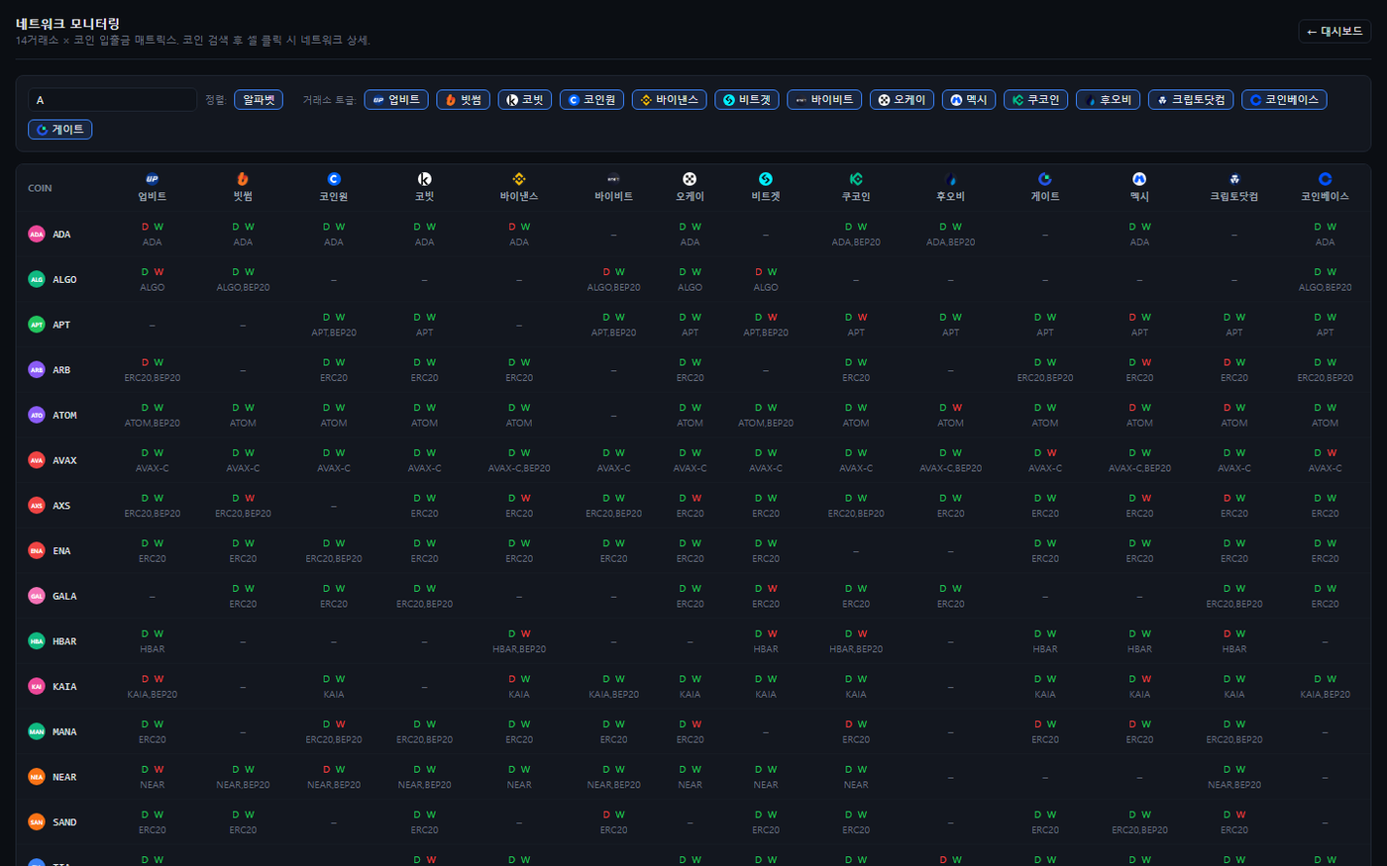Click the AVAX coin icon

[x=37, y=460]
